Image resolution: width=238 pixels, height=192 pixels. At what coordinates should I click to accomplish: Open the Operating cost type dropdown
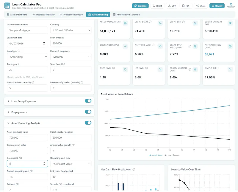(71, 164)
